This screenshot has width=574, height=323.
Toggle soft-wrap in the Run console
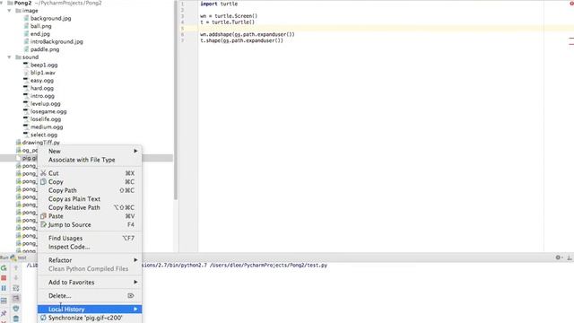tap(16, 289)
